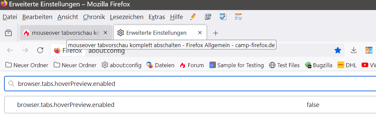Expand the first Neuer Ordner bookmark folder
The image size is (376, 128).
pos(27,65)
